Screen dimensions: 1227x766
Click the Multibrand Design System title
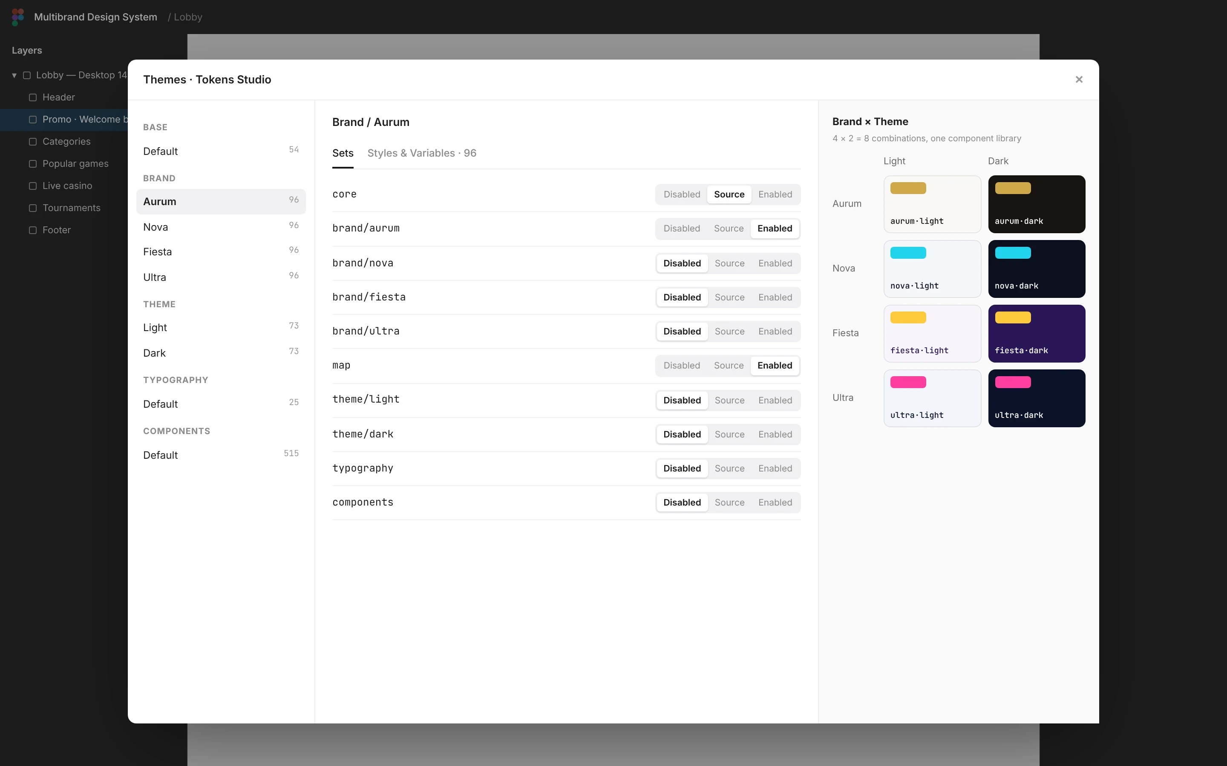[95, 17]
